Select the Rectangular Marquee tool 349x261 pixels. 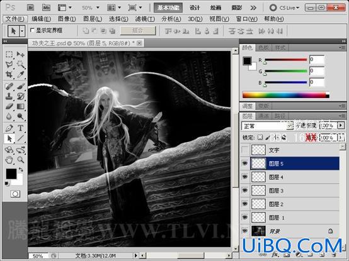(9, 55)
